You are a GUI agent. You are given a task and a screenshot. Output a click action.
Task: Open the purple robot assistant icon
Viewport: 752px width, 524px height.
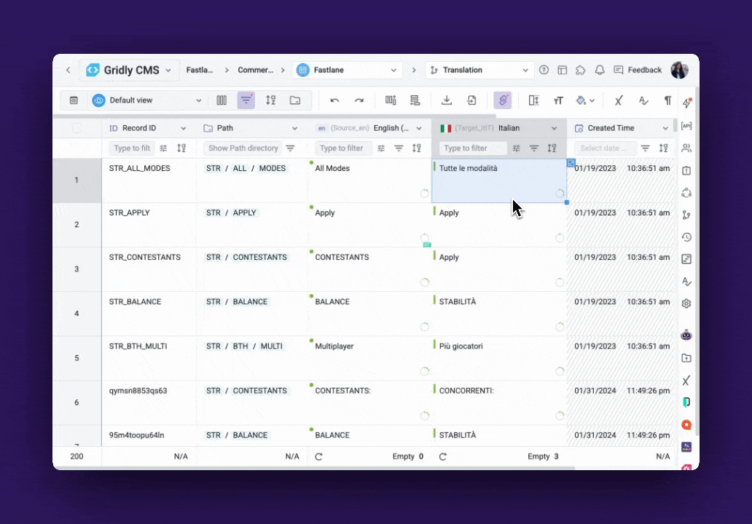tap(686, 336)
